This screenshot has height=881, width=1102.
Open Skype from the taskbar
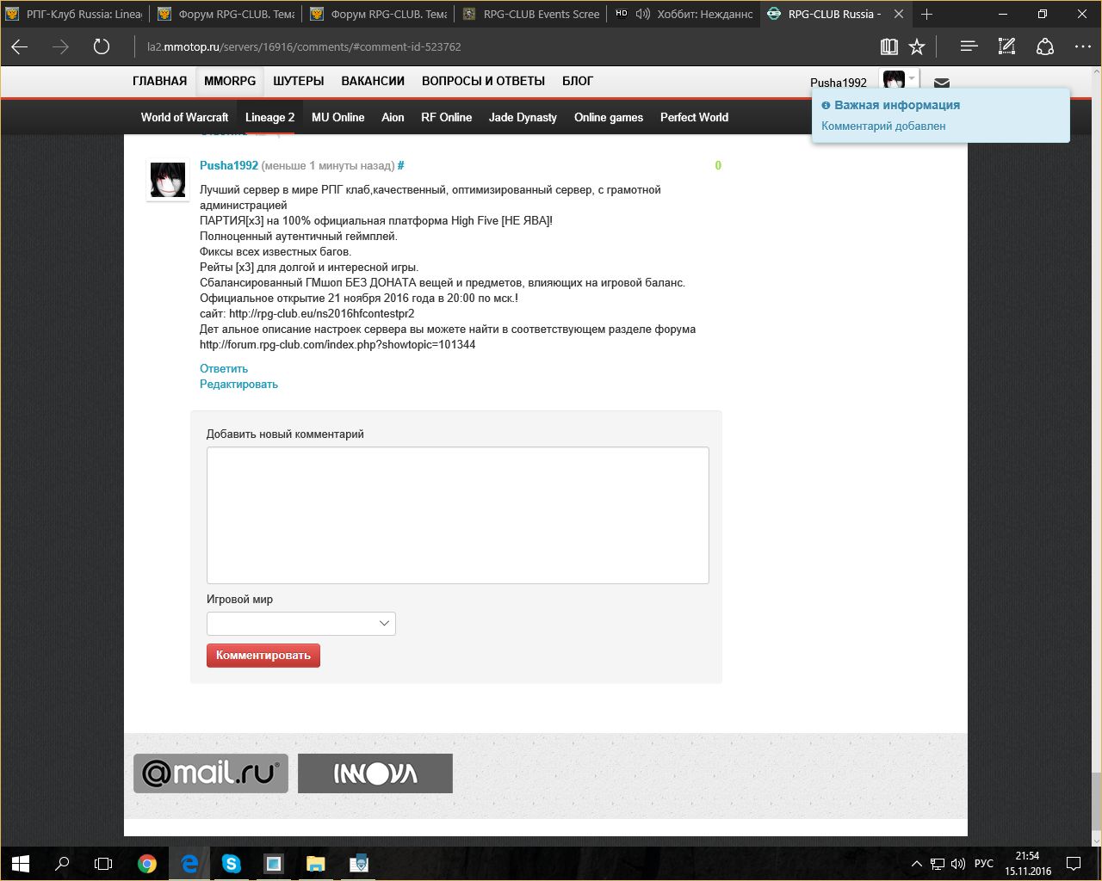point(231,863)
